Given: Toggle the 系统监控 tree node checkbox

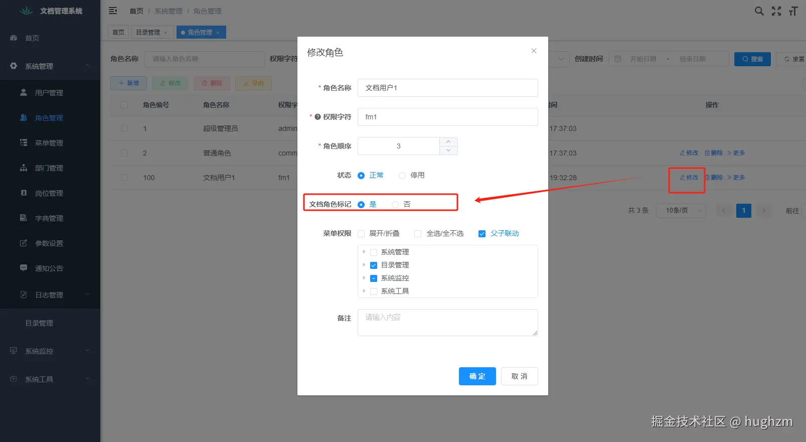Looking at the screenshot, I should pos(374,278).
